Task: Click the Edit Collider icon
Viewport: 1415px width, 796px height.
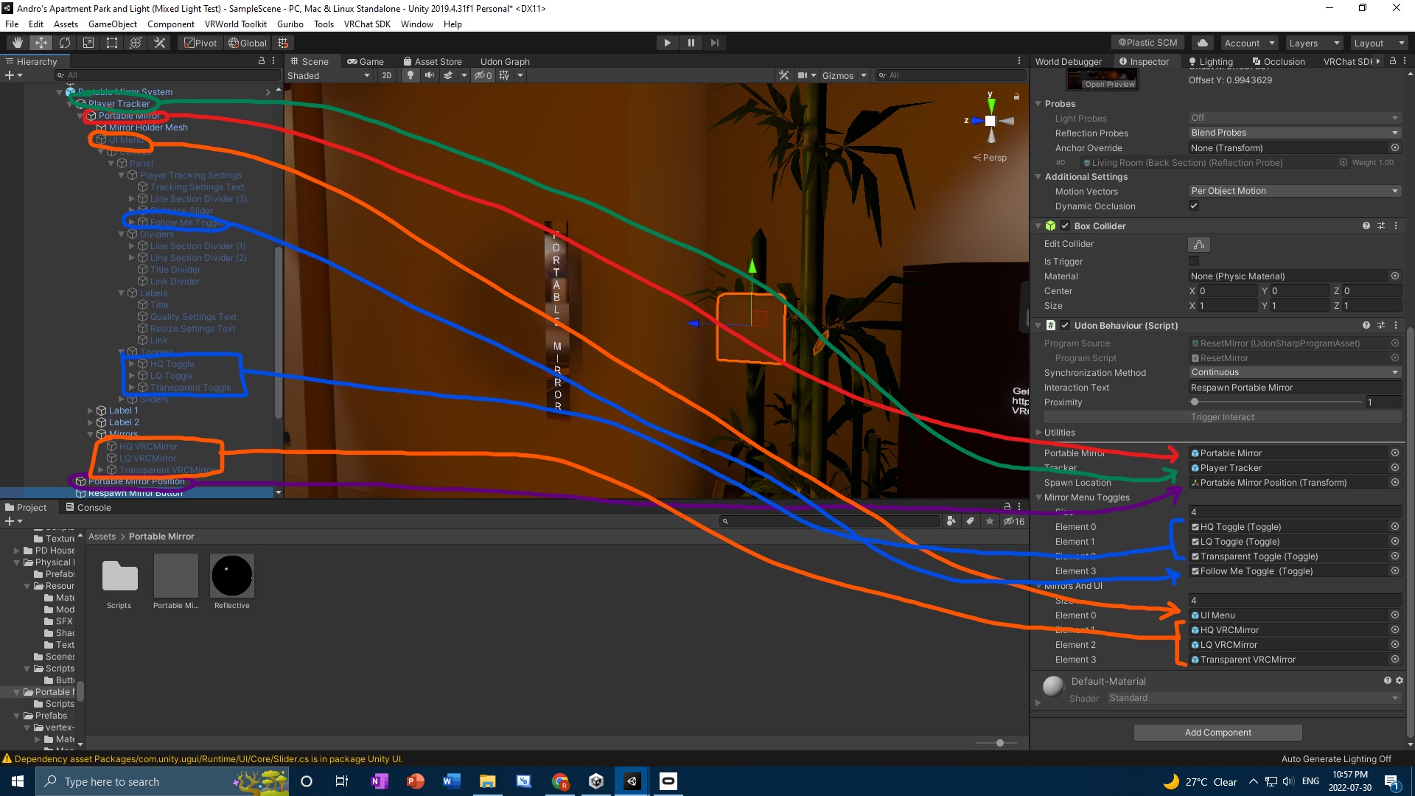Action: click(x=1199, y=244)
